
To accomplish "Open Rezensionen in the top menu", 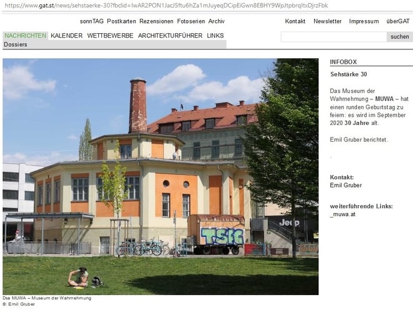I will (x=156, y=21).
